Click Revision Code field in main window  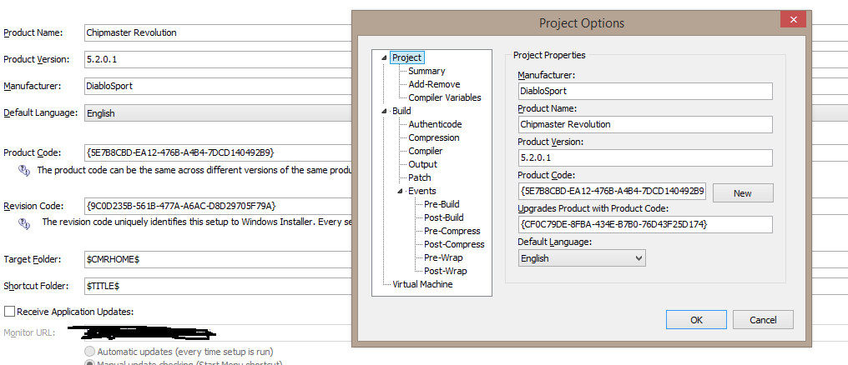[218, 206]
